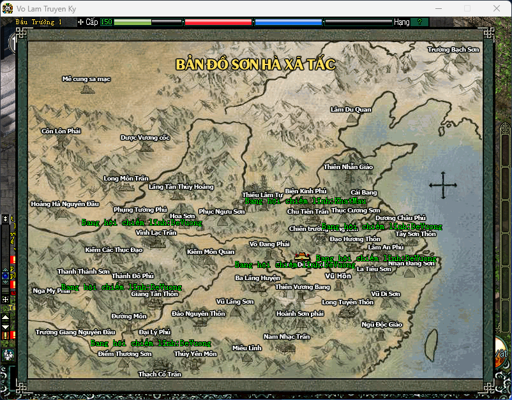Click the green experience bar beside level 150

(147, 22)
